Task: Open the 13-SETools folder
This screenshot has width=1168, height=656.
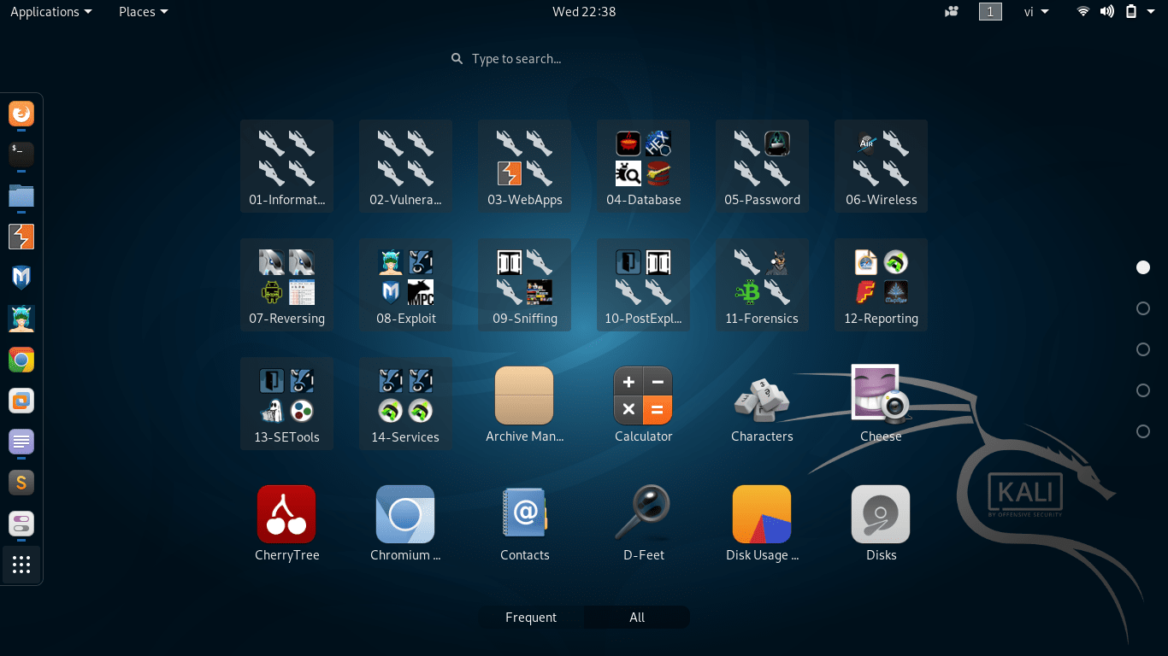Action: click(286, 403)
